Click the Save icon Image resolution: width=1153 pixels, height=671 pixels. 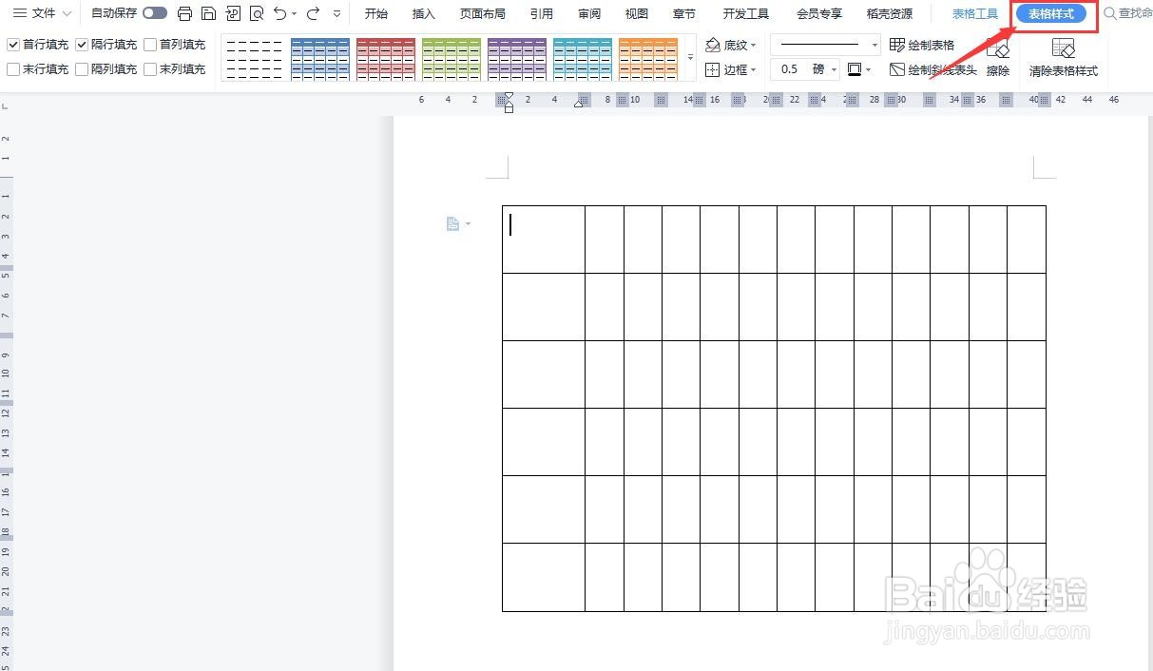pyautogui.click(x=208, y=13)
